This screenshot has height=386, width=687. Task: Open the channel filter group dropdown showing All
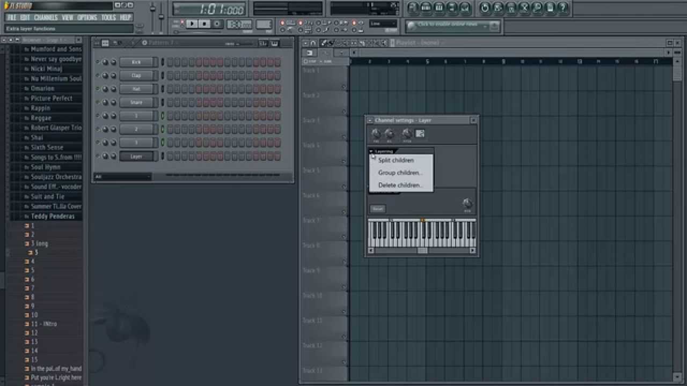123,176
